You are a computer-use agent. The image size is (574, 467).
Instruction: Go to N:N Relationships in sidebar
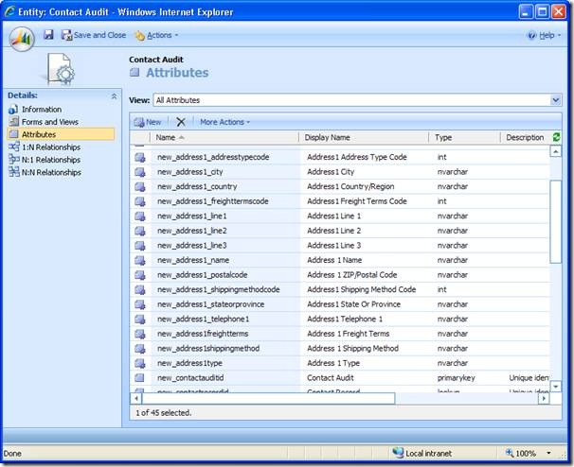pos(50,172)
